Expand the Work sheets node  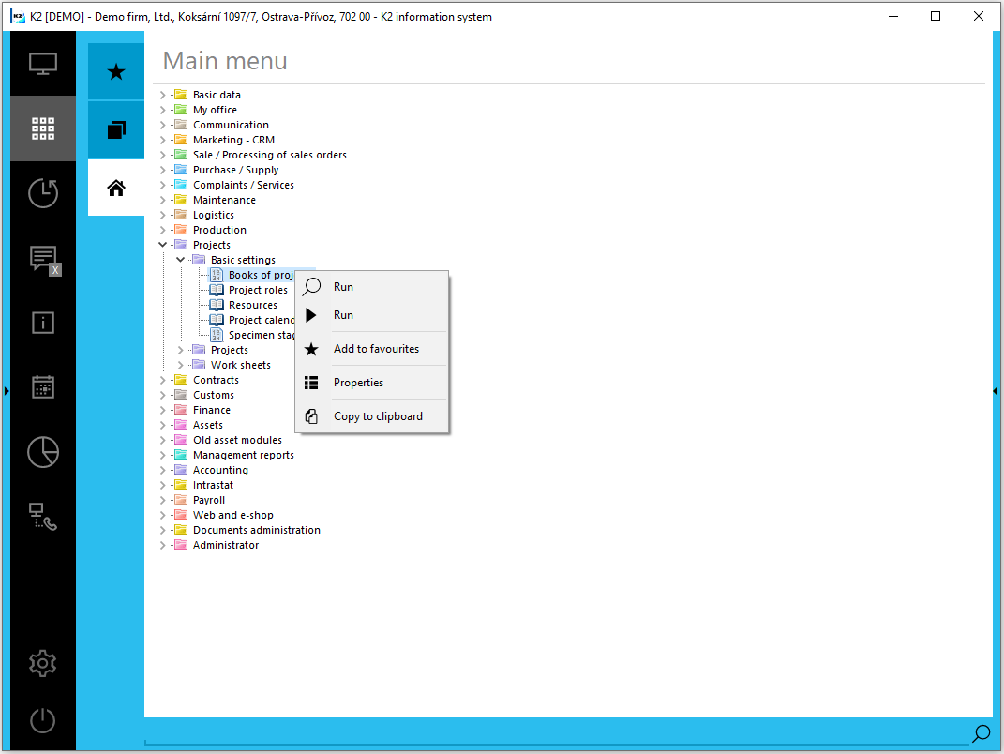coord(181,365)
